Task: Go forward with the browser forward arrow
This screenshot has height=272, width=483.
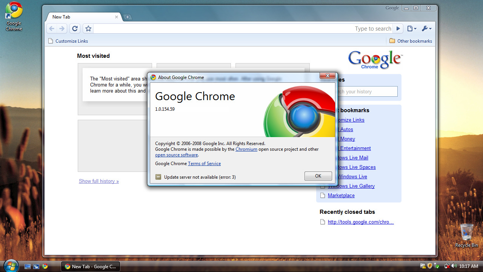Action: (x=62, y=29)
